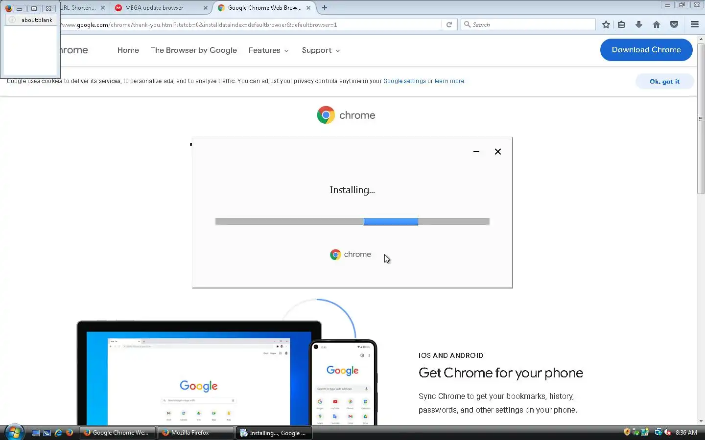Screen dimensions: 705x440
Task: Follow the learn more link
Action: [x=449, y=81]
